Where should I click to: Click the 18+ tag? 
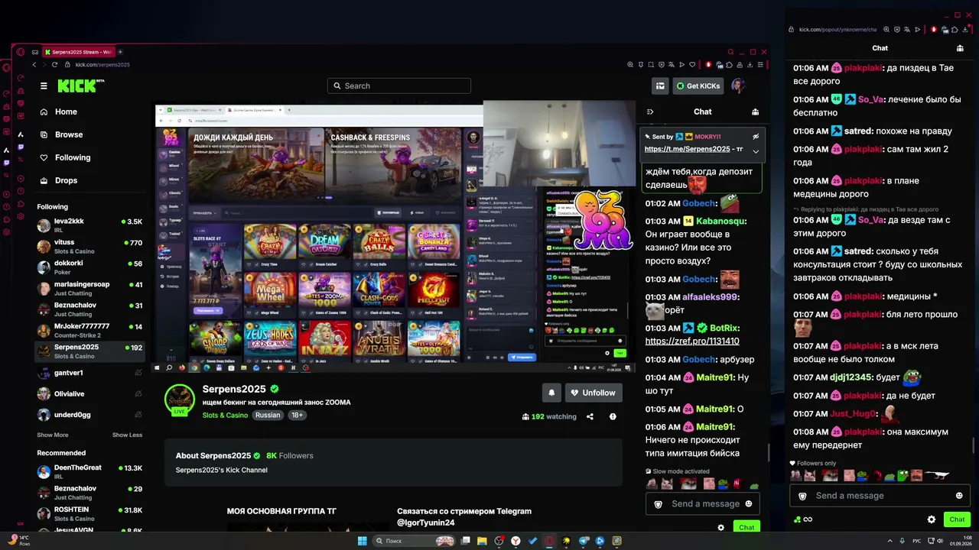pyautogui.click(x=297, y=416)
